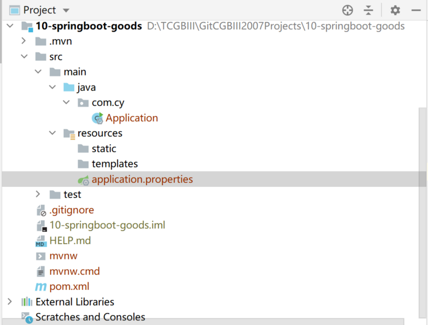Click the HELP.md markdown file icon
The image size is (428, 325).
pos(40,241)
